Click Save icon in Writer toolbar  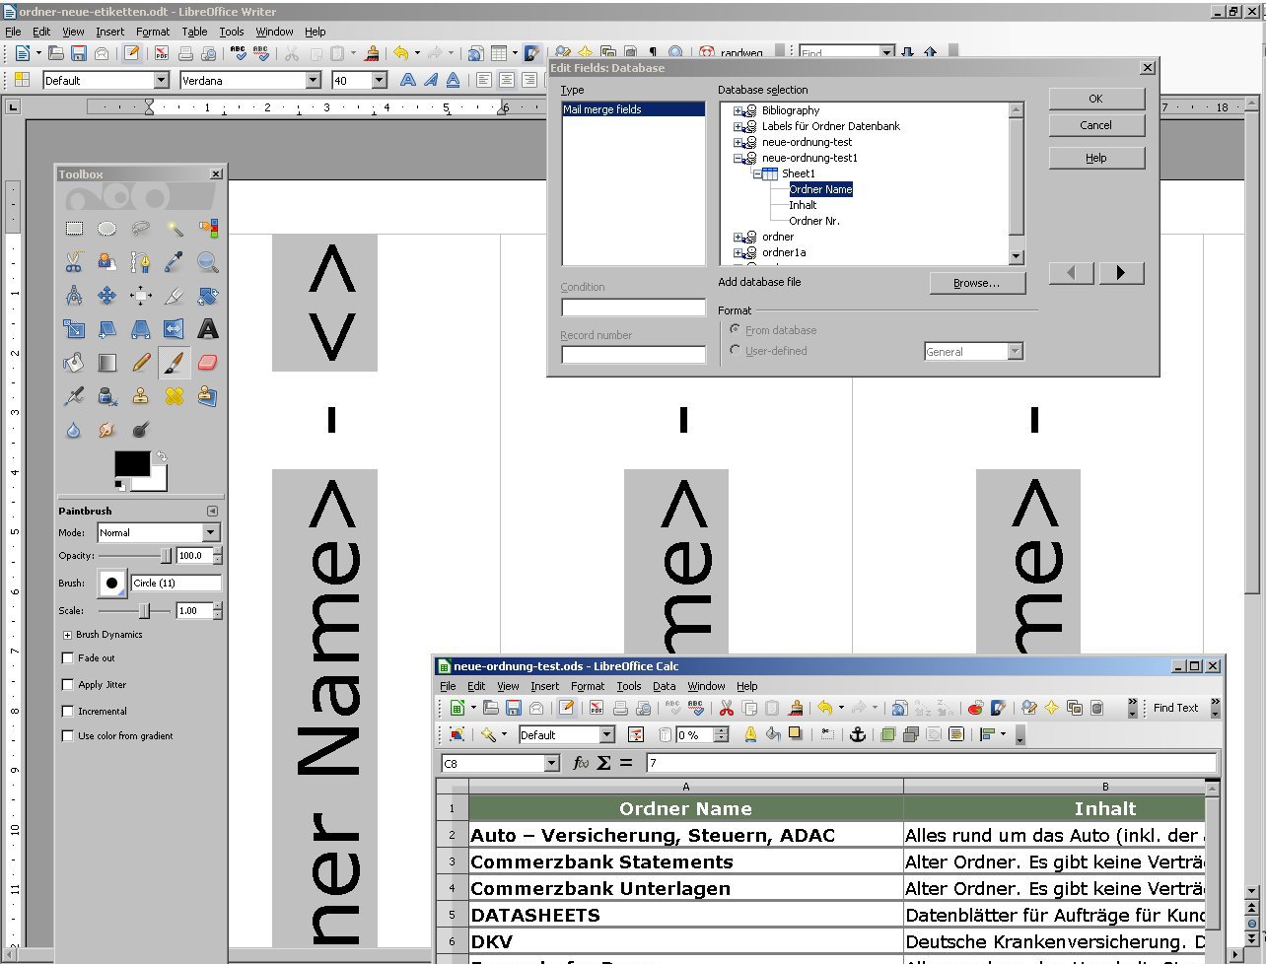coord(79,53)
